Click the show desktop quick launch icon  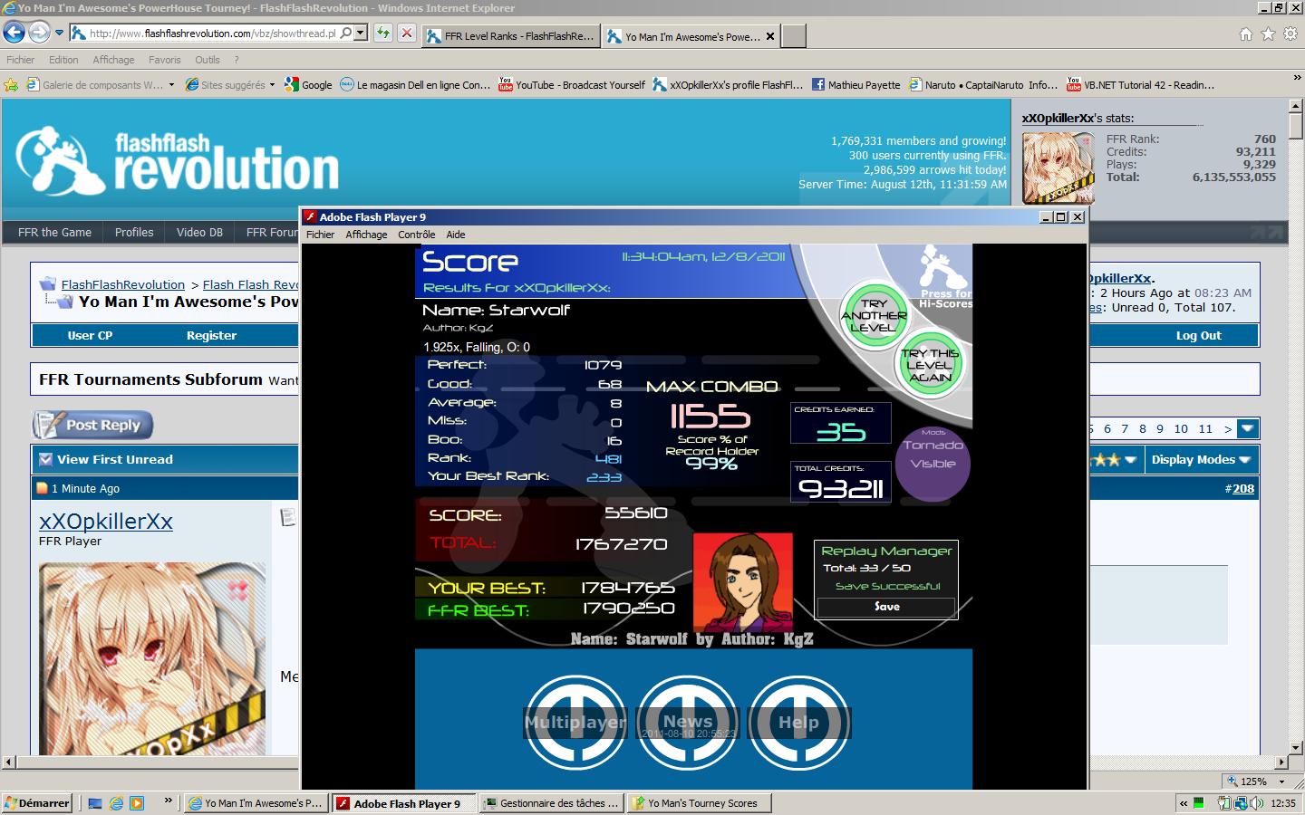coord(95,803)
